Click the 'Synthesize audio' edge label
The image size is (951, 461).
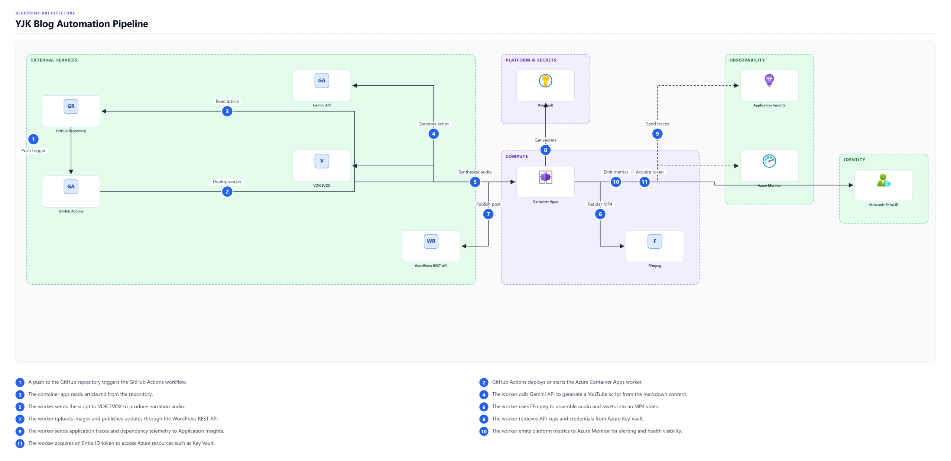coord(475,172)
